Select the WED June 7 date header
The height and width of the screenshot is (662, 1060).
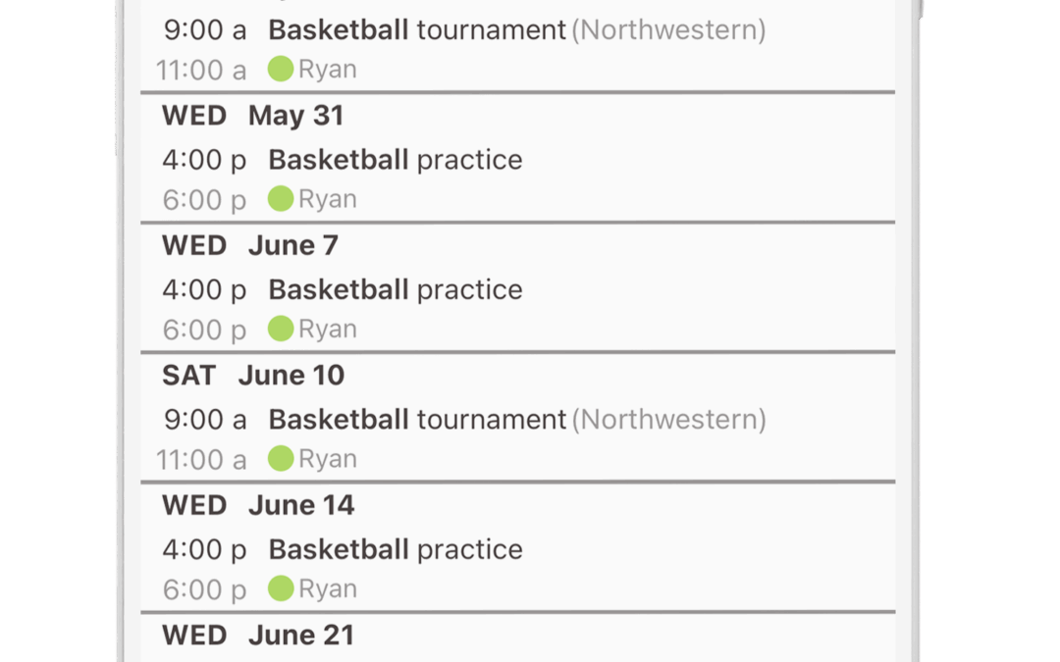pyautogui.click(x=250, y=245)
